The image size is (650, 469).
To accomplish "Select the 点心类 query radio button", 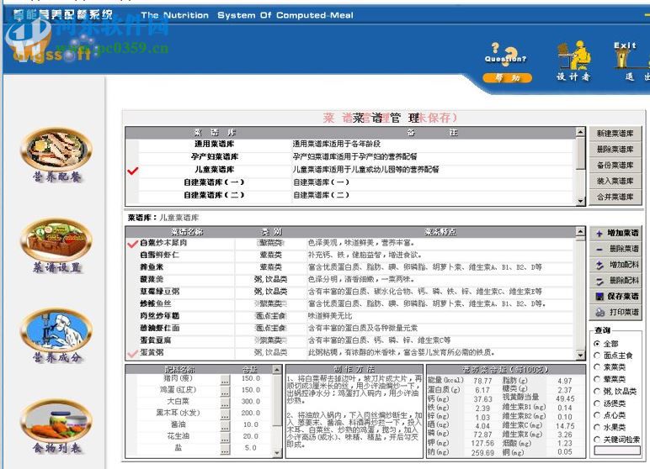I will click(x=597, y=414).
